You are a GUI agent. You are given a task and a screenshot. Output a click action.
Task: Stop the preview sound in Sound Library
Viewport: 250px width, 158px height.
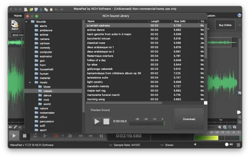[106, 121]
